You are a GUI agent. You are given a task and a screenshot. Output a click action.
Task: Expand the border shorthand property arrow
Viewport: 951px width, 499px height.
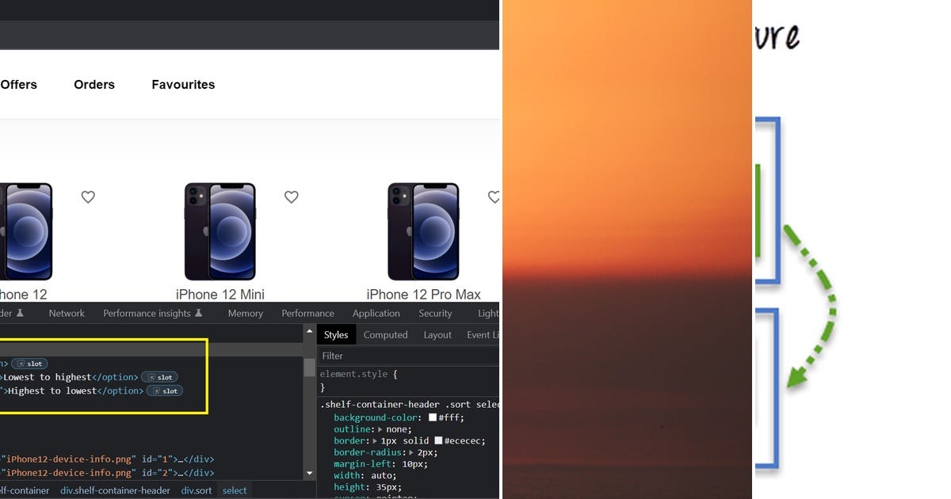tap(375, 440)
